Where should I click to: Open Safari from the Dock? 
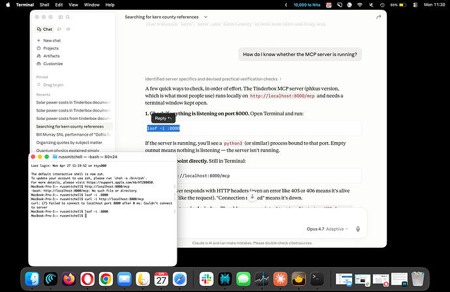click(179, 279)
